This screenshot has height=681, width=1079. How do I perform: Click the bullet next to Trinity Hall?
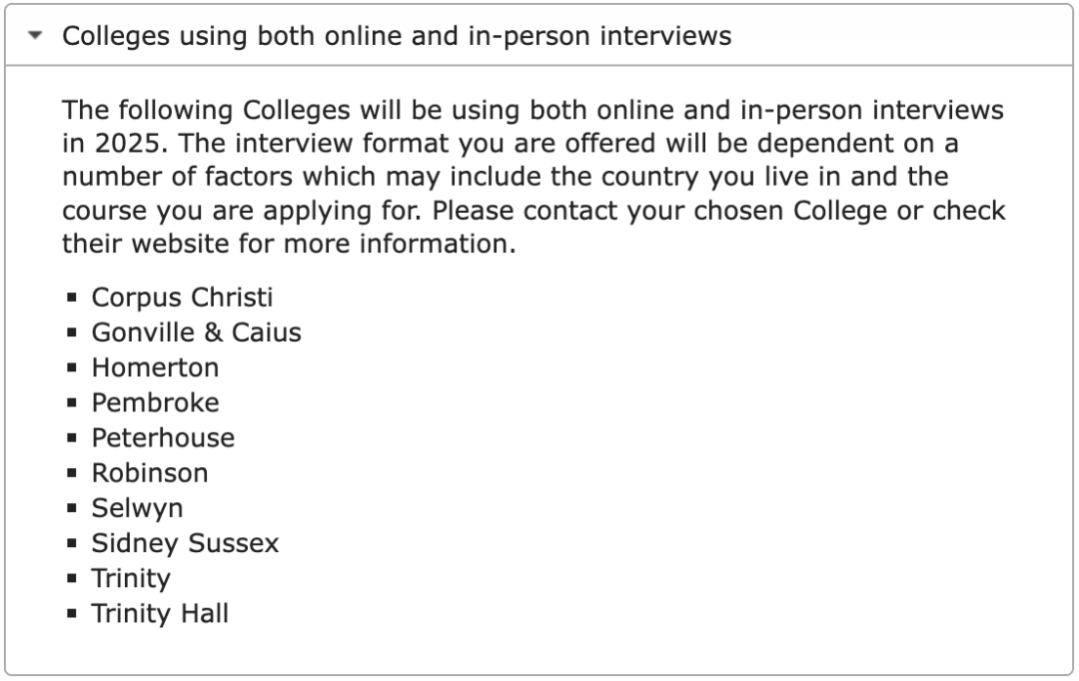tap(72, 614)
